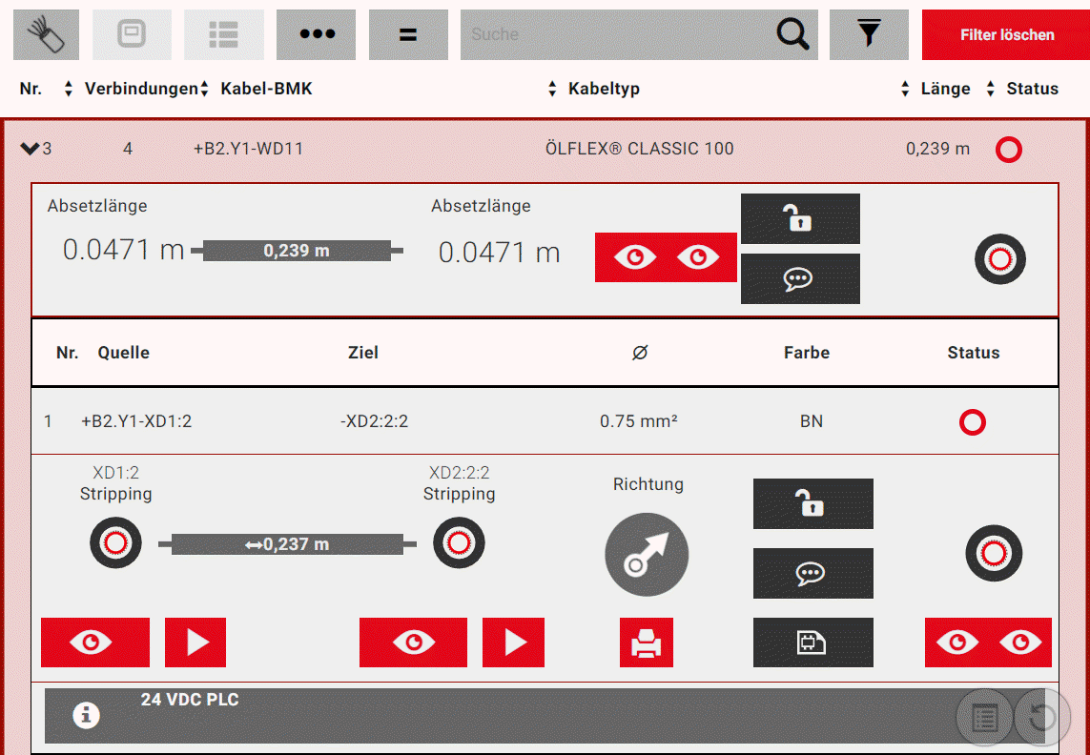Click the cable length bar 0,239 m

[297, 251]
